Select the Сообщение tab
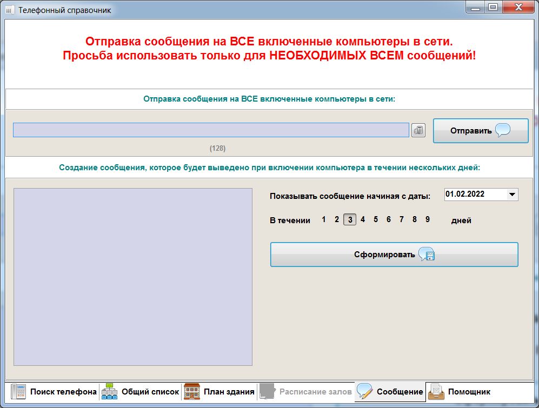 [390, 391]
